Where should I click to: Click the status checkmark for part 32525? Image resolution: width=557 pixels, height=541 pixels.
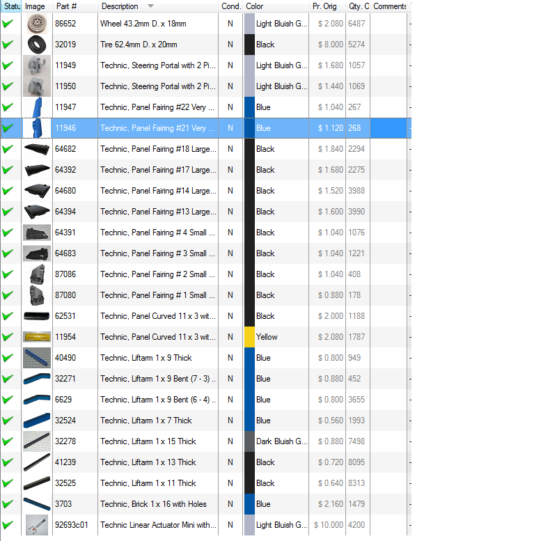[x=8, y=483]
